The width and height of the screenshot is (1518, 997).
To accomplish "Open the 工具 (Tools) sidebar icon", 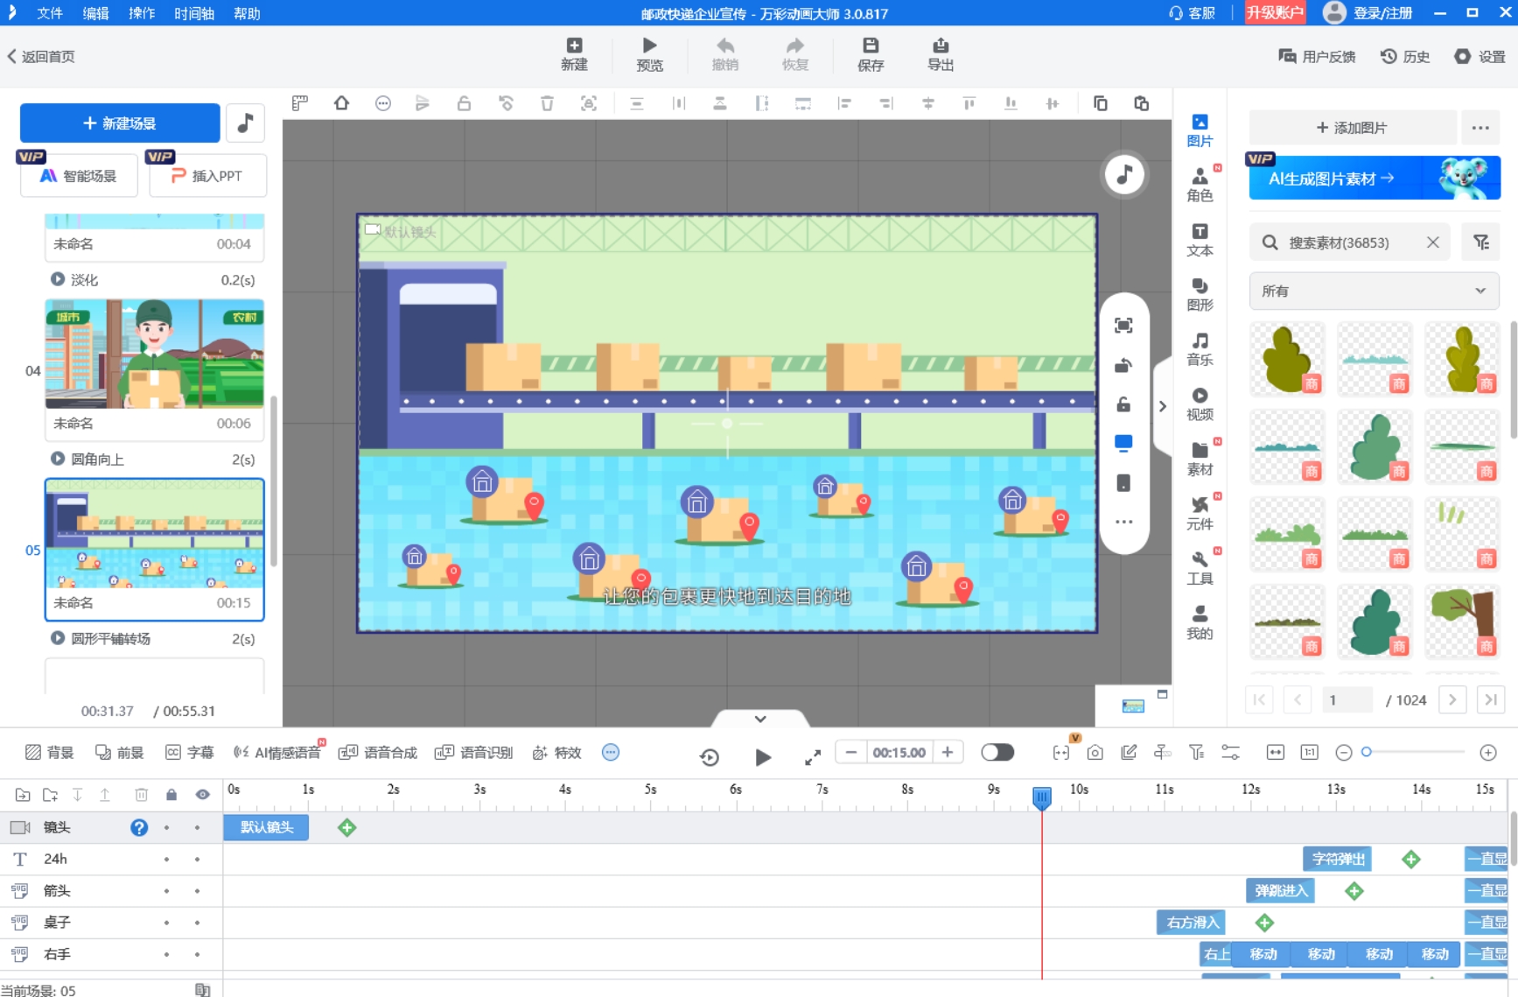I will click(1200, 567).
